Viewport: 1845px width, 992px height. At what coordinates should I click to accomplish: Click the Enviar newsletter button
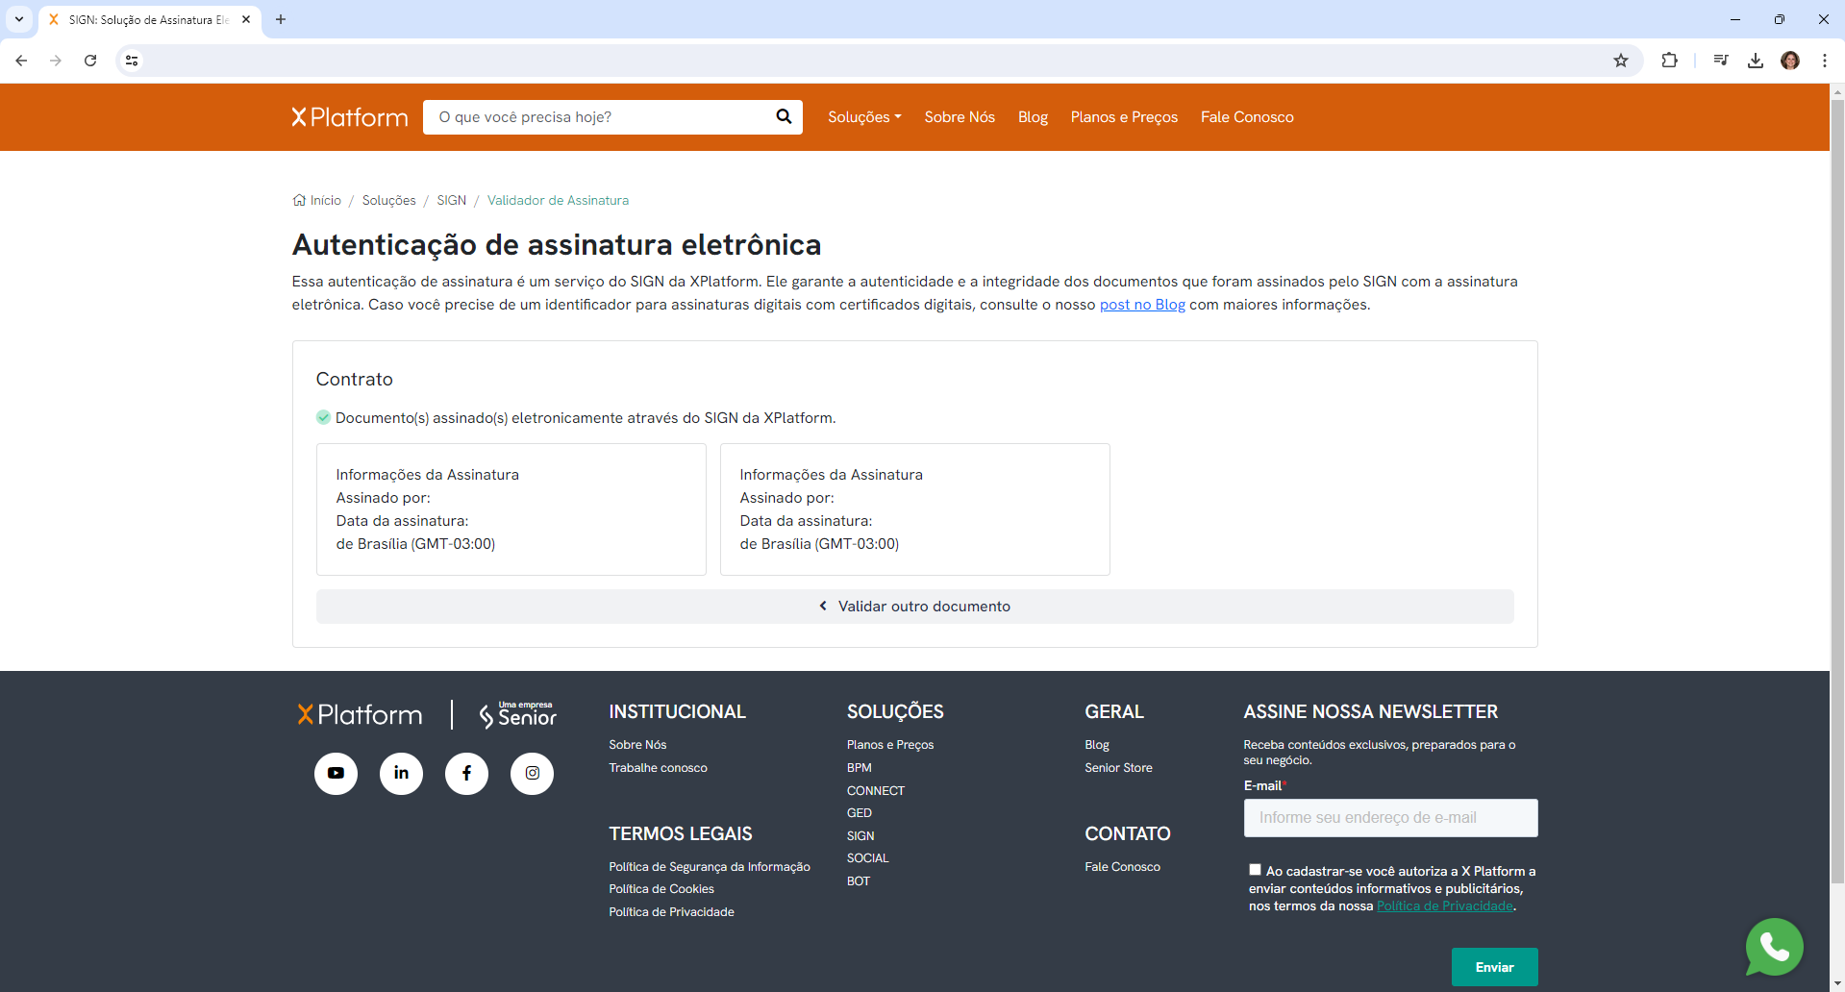point(1494,967)
